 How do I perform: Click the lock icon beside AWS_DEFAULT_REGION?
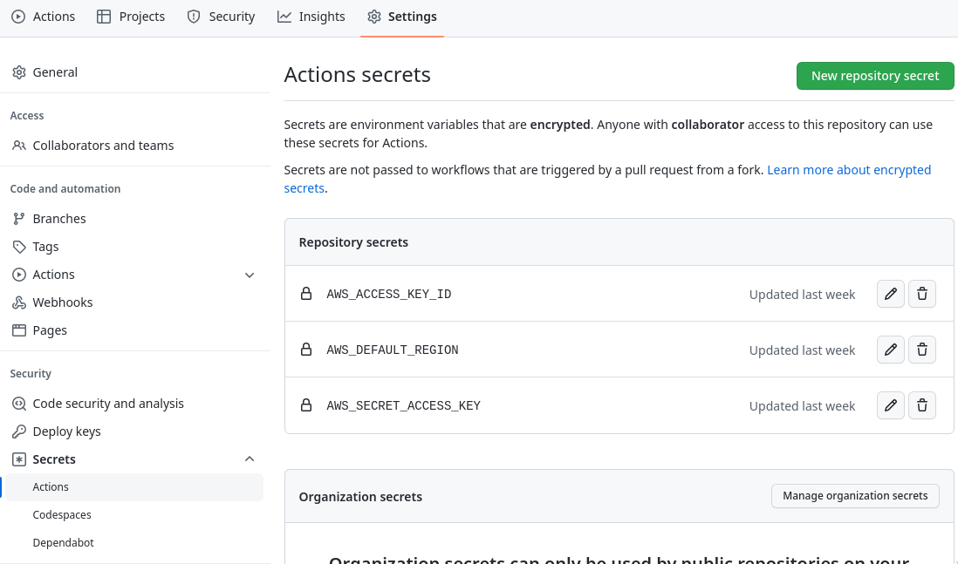coord(306,350)
